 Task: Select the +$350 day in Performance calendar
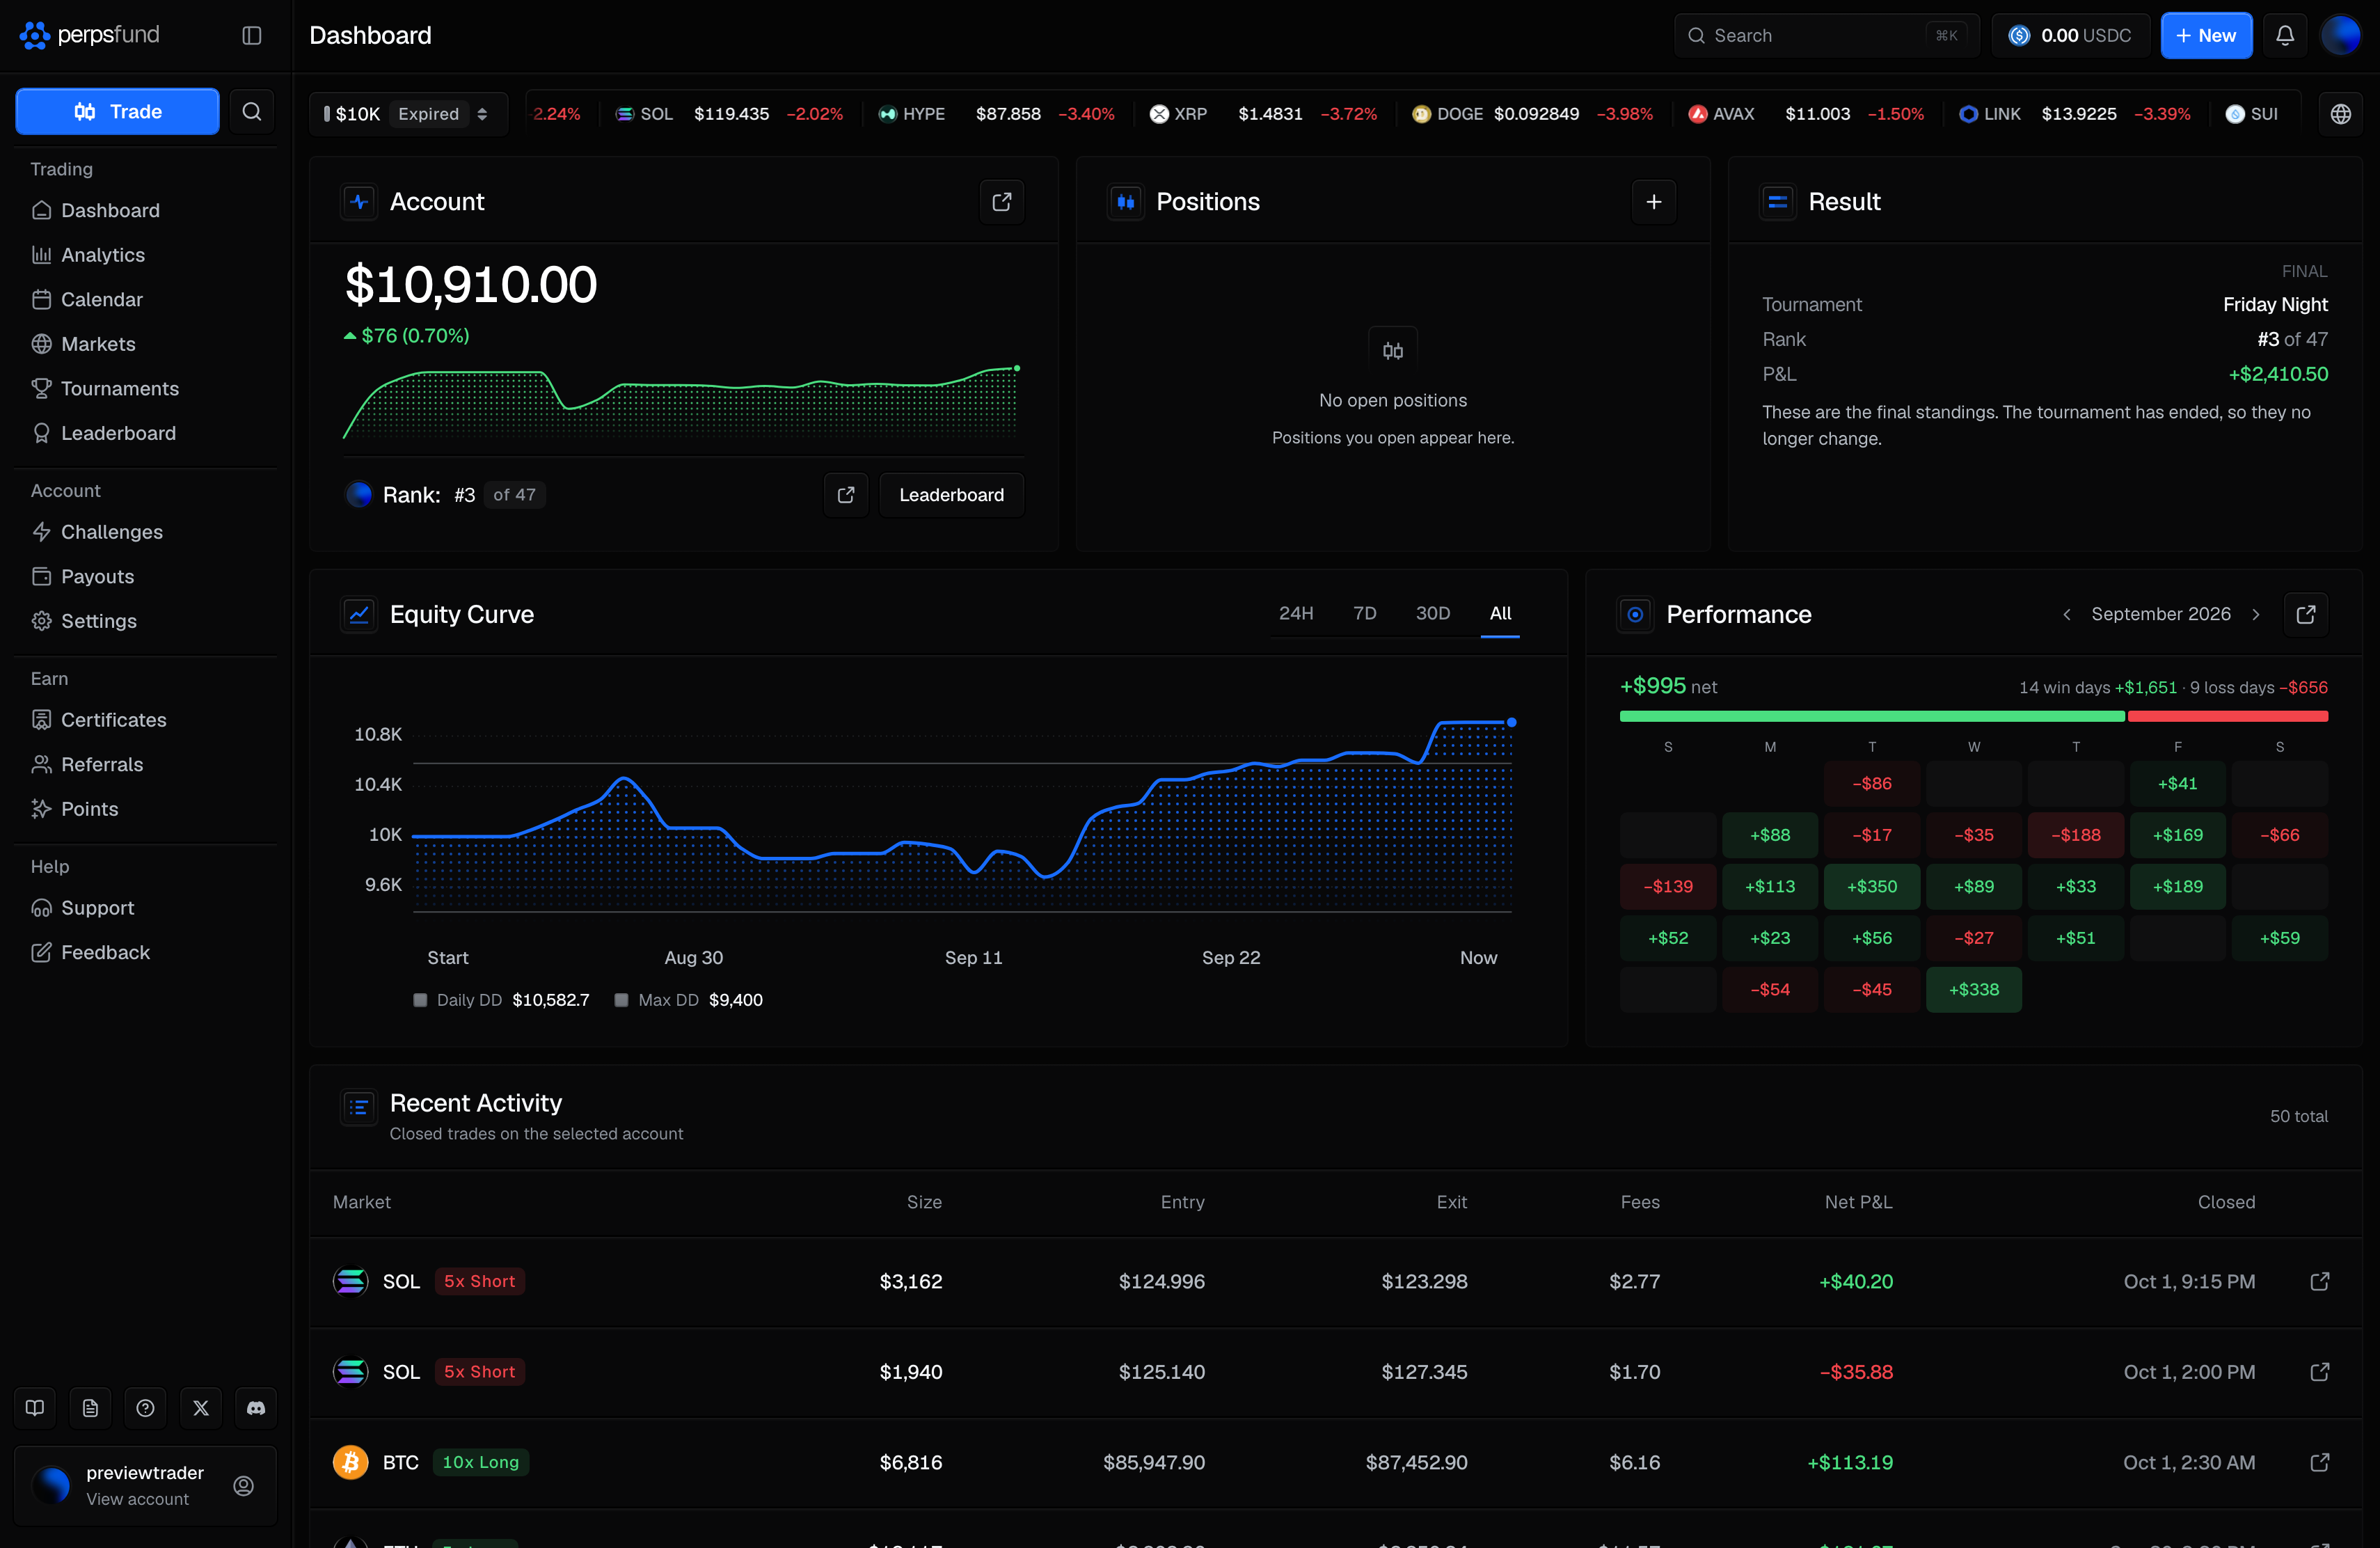(x=1872, y=886)
